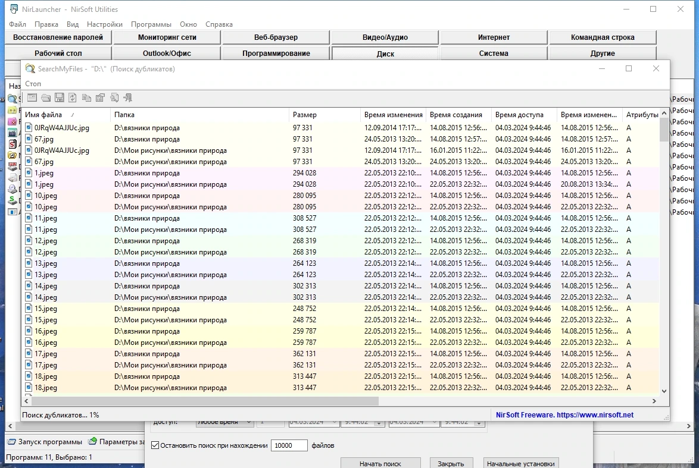
Task: Switch to the Восстановление паролей tab
Action: point(58,37)
